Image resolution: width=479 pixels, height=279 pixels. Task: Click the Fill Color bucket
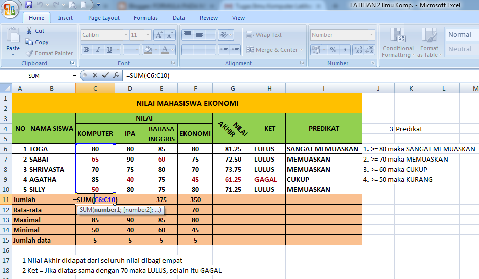pos(148,50)
